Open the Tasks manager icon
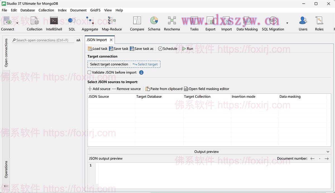 coord(194,23)
